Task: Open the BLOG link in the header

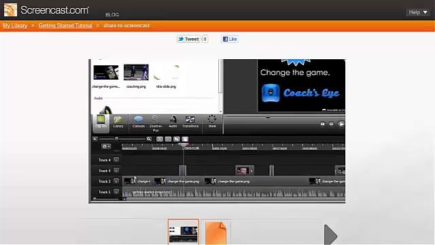Action: [x=112, y=15]
